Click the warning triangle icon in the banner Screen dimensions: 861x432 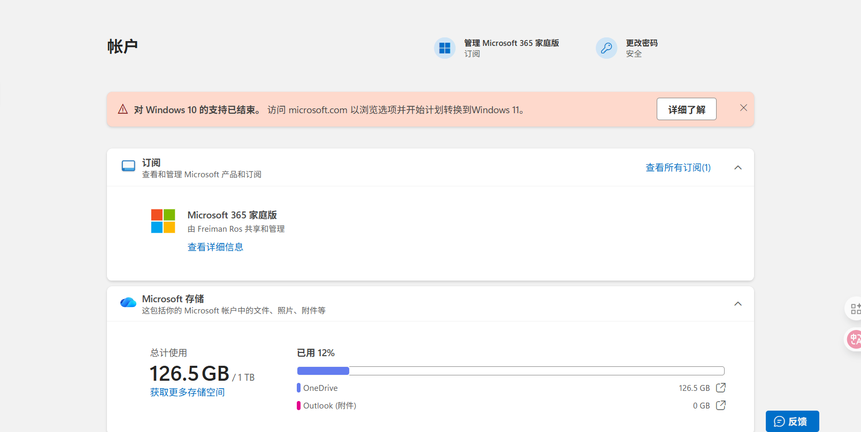tap(123, 109)
